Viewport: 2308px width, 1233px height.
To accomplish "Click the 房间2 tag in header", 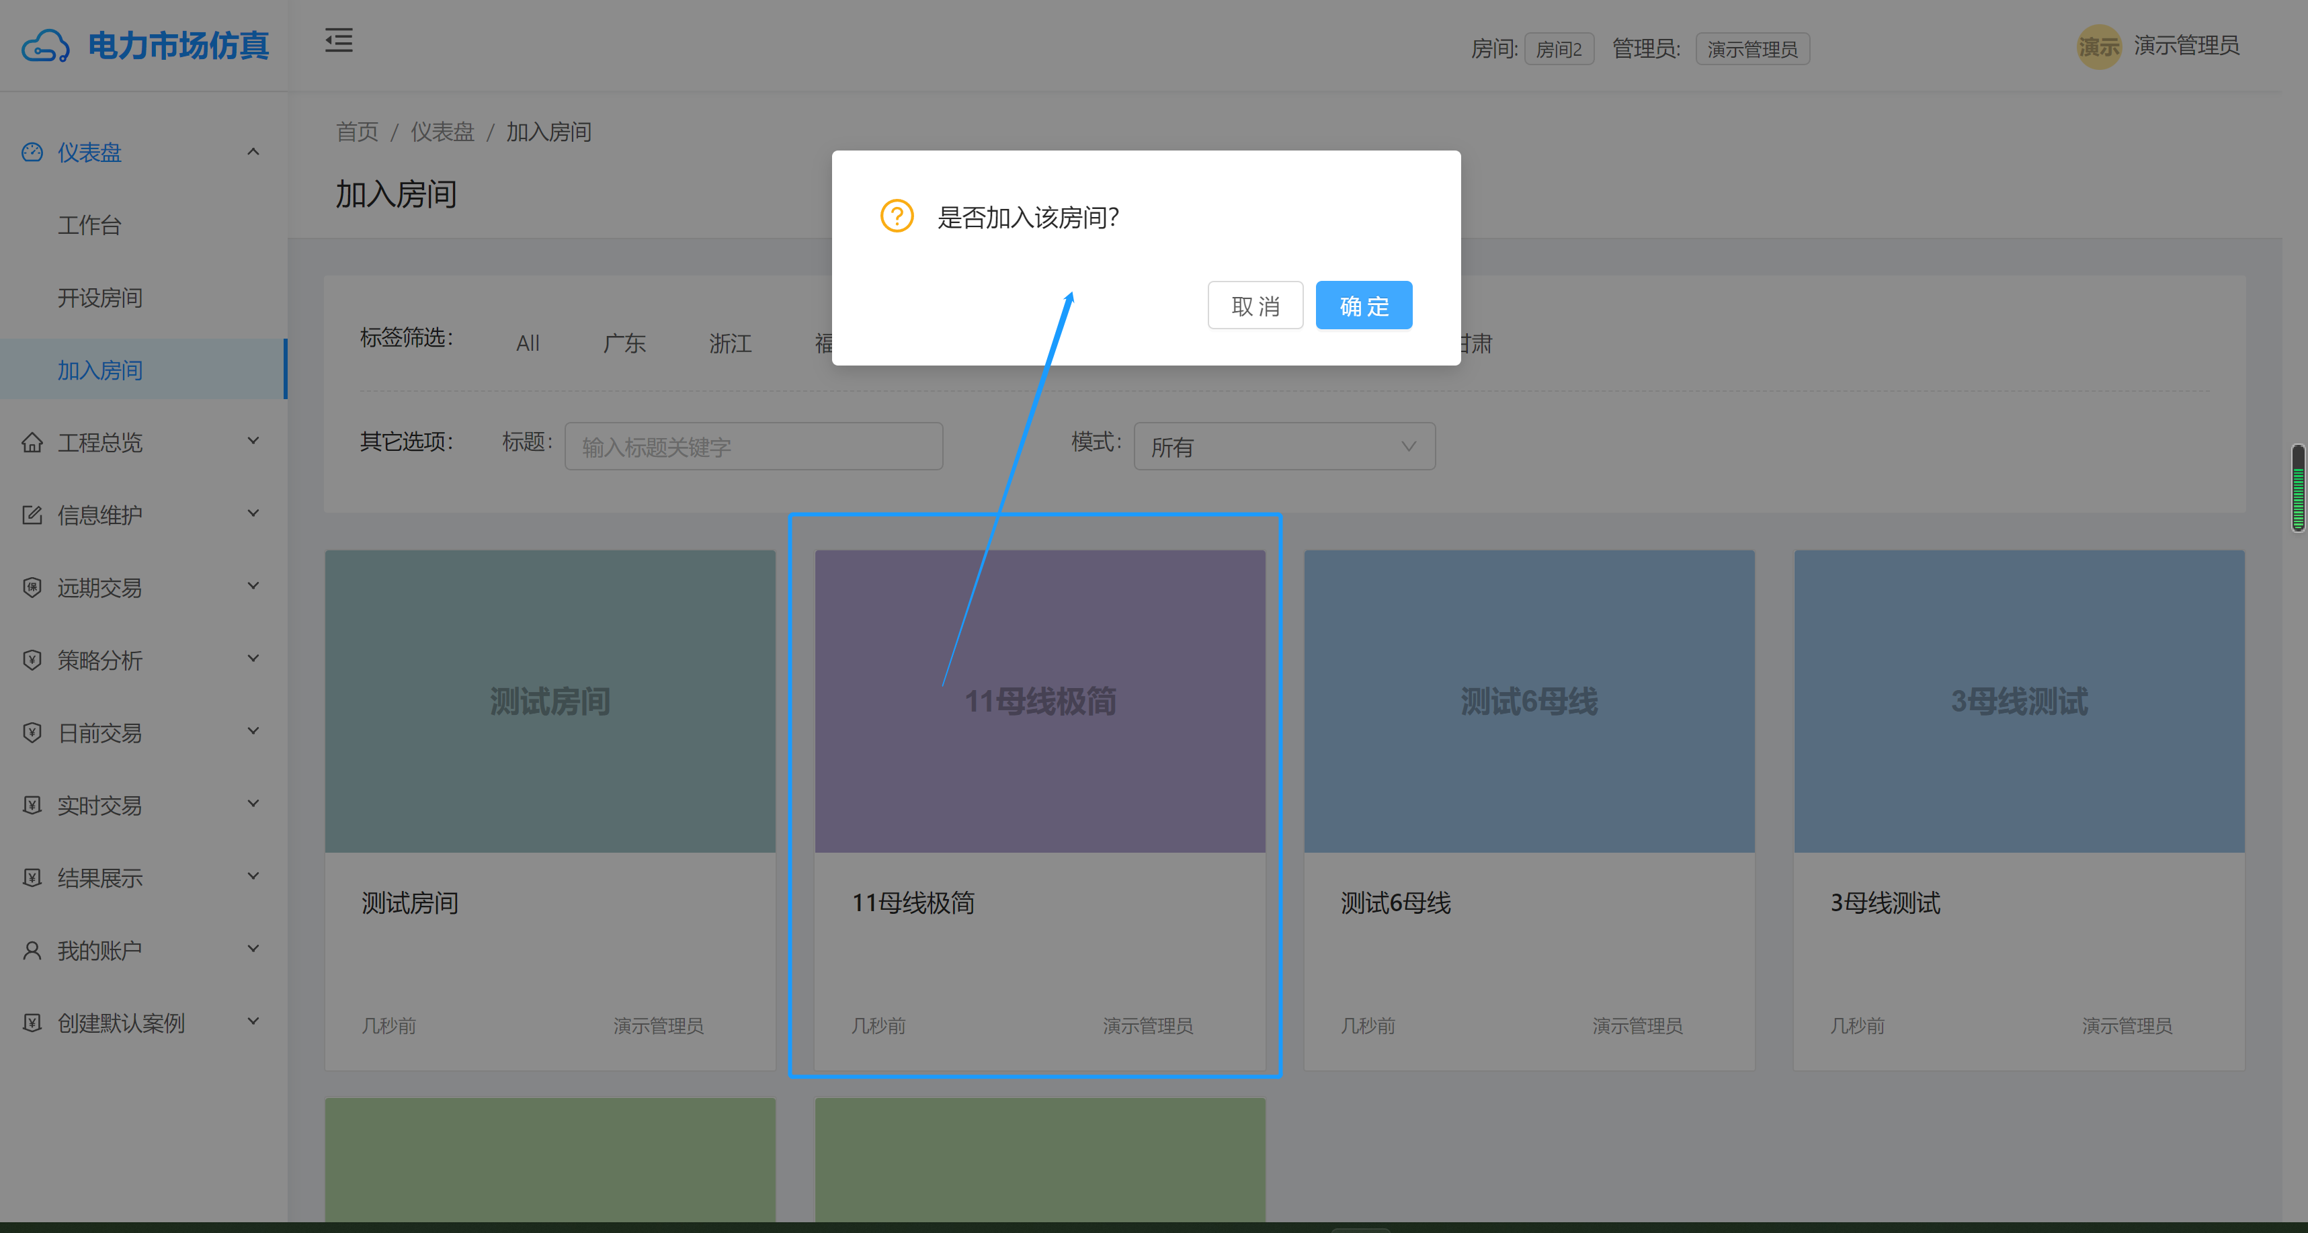I will tap(1559, 48).
